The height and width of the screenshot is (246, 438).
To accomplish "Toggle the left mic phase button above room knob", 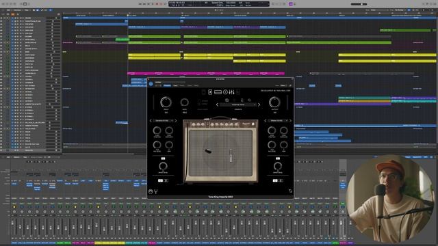I will coord(163,159).
